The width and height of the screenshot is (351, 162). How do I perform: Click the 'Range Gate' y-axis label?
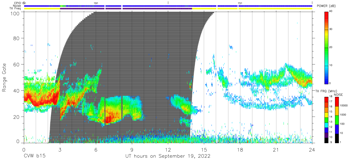point(4,77)
